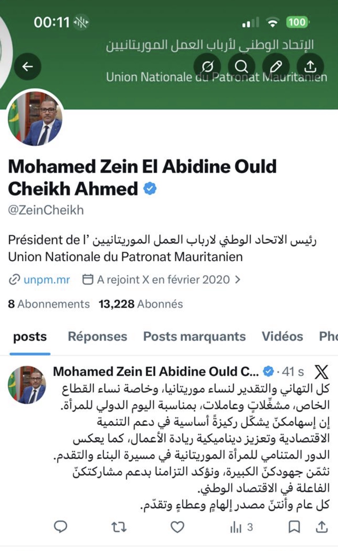Image resolution: width=338 pixels, height=551 pixels.
Task: Tap the share icon under the post
Action: point(322,527)
